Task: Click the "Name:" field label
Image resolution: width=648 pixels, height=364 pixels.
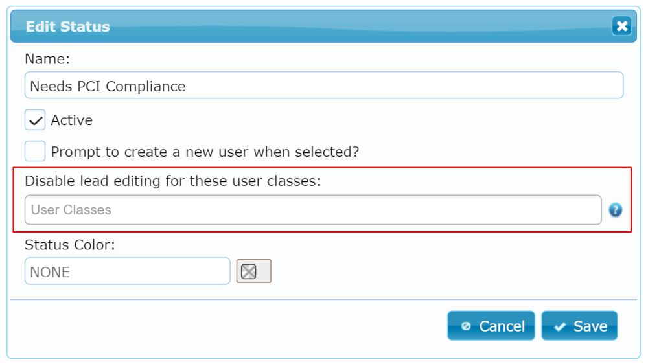Action: (47, 59)
